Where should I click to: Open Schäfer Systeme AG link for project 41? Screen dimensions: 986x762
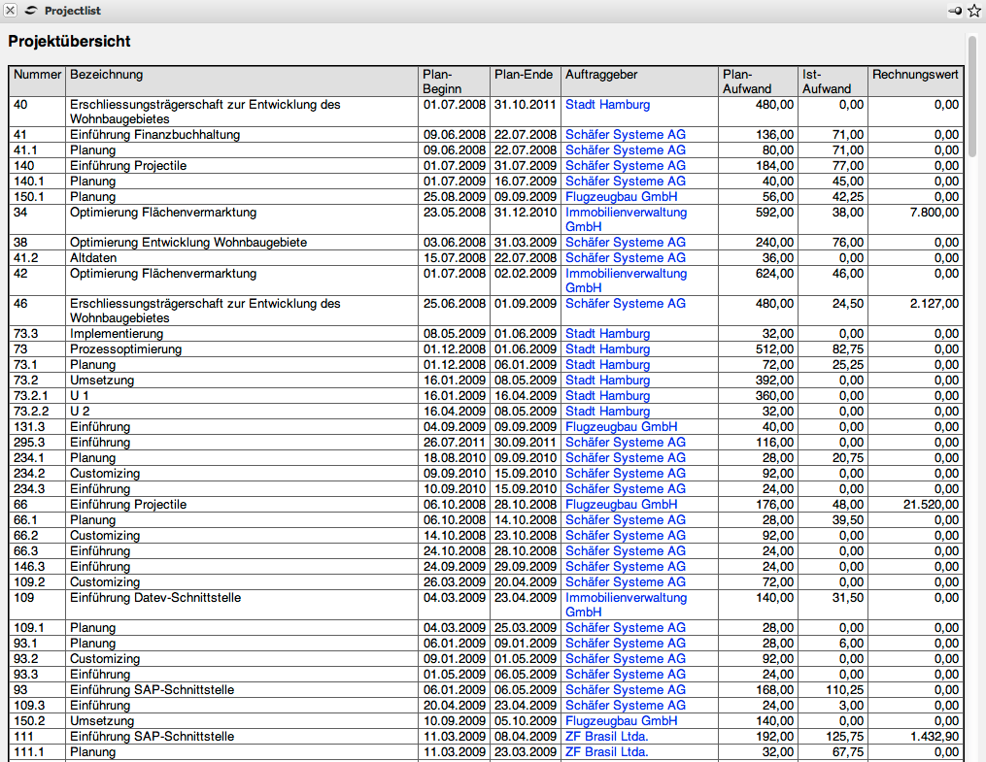pos(625,135)
